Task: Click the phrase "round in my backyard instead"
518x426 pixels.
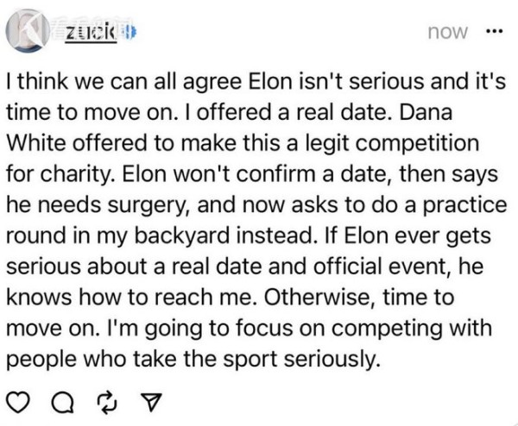Action: point(159,236)
